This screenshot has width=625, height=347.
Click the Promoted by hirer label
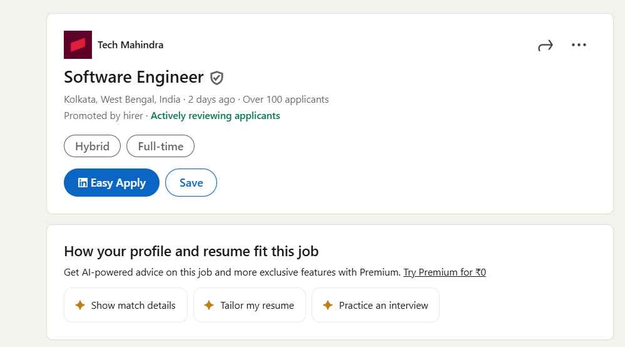point(103,116)
